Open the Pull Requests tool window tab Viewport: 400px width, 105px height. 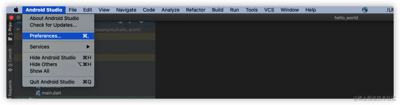coord(10,89)
